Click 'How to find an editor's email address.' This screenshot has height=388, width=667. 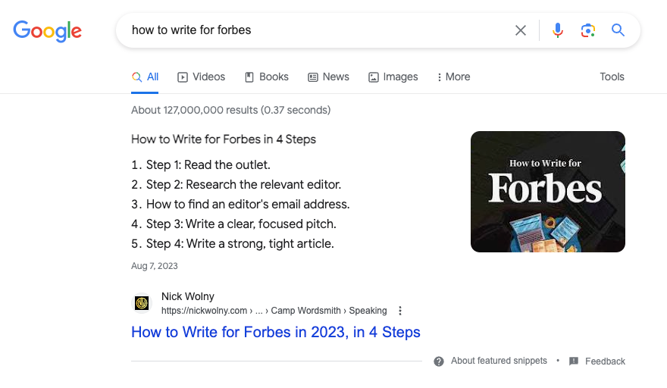(x=248, y=204)
